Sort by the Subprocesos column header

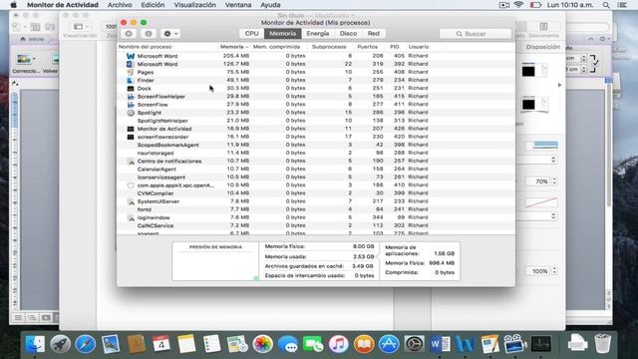(x=329, y=47)
